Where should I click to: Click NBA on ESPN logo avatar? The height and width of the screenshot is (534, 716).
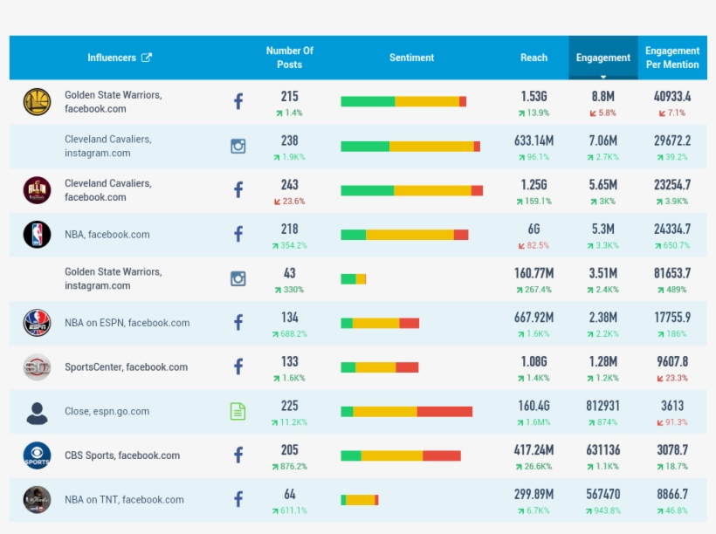click(37, 323)
